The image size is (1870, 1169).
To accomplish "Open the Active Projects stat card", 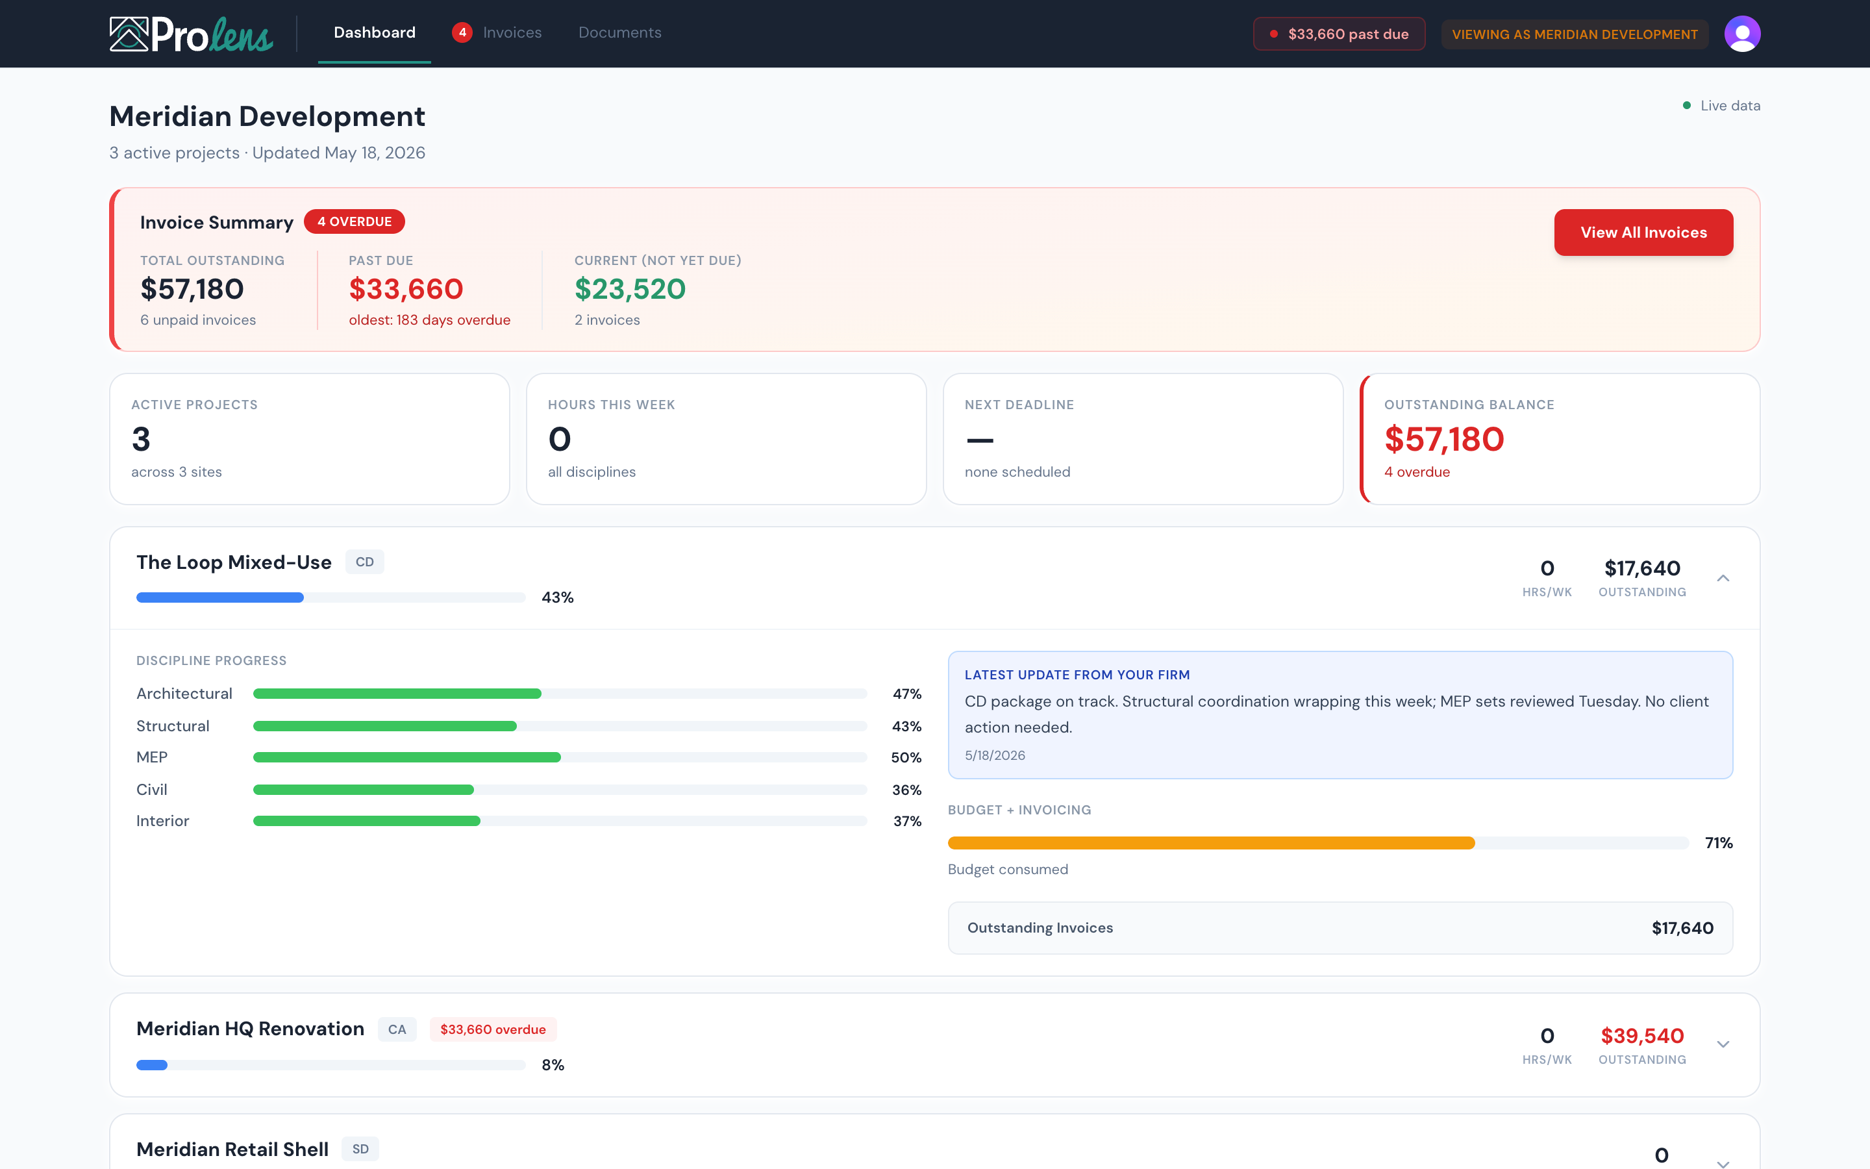I will pos(310,439).
